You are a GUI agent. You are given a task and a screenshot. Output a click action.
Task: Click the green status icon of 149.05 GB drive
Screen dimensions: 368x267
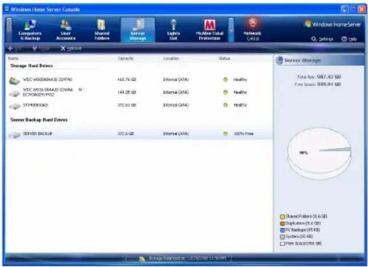[225, 92]
